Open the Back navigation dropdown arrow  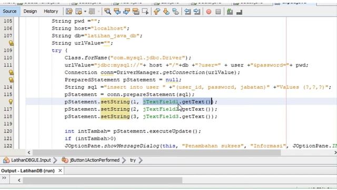click(85, 12)
